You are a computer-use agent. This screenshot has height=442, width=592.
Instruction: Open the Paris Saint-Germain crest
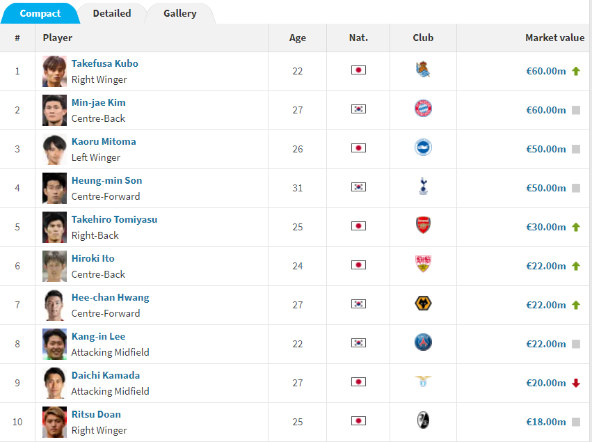423,342
